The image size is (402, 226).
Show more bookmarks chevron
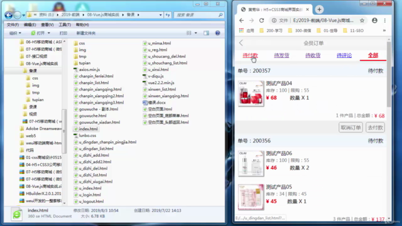pos(384,31)
